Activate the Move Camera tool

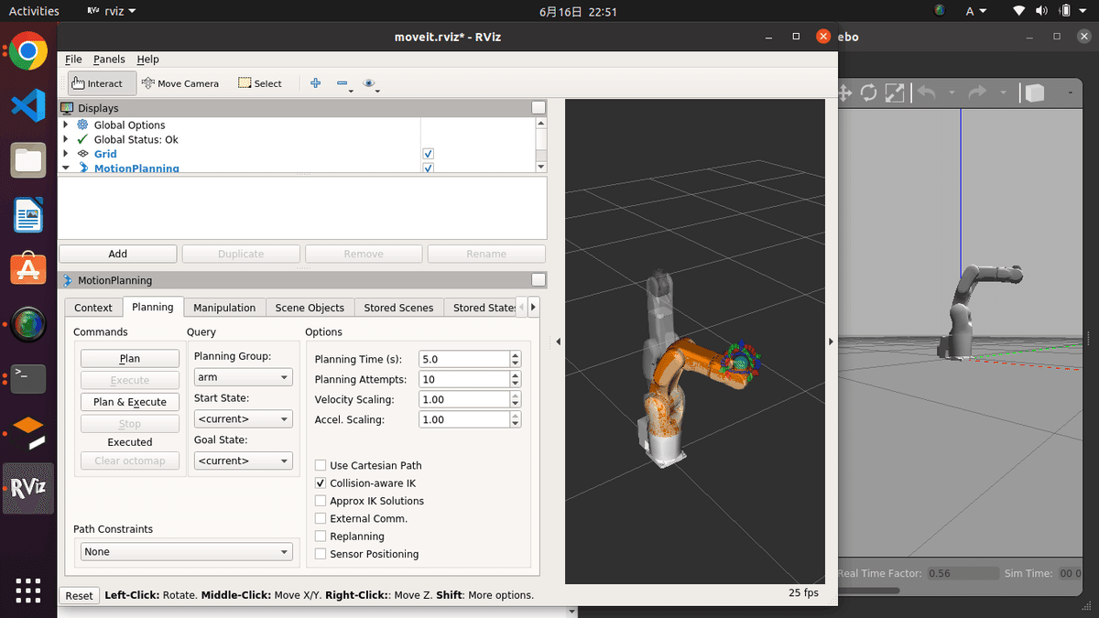180,83
